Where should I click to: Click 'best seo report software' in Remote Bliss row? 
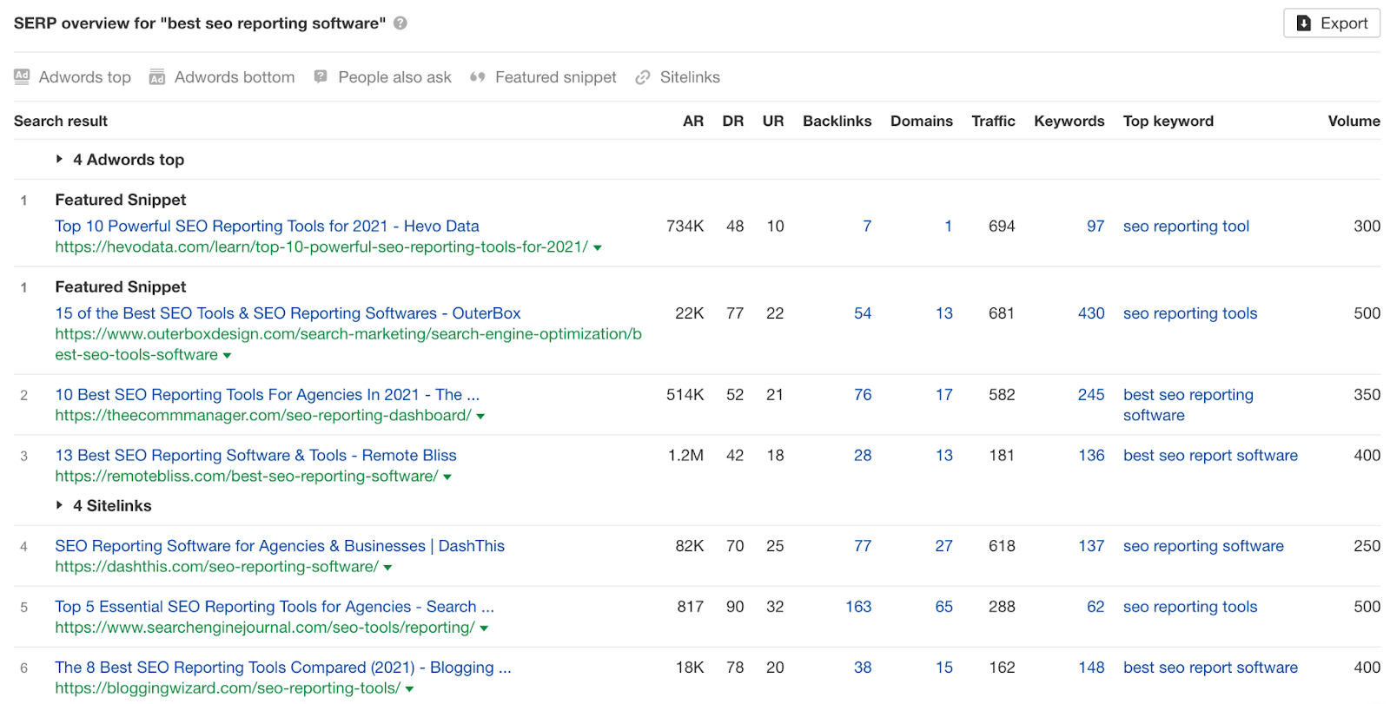1210,457
